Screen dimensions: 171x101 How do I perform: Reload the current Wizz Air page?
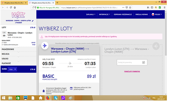pyautogui.click(x=11, y=7)
